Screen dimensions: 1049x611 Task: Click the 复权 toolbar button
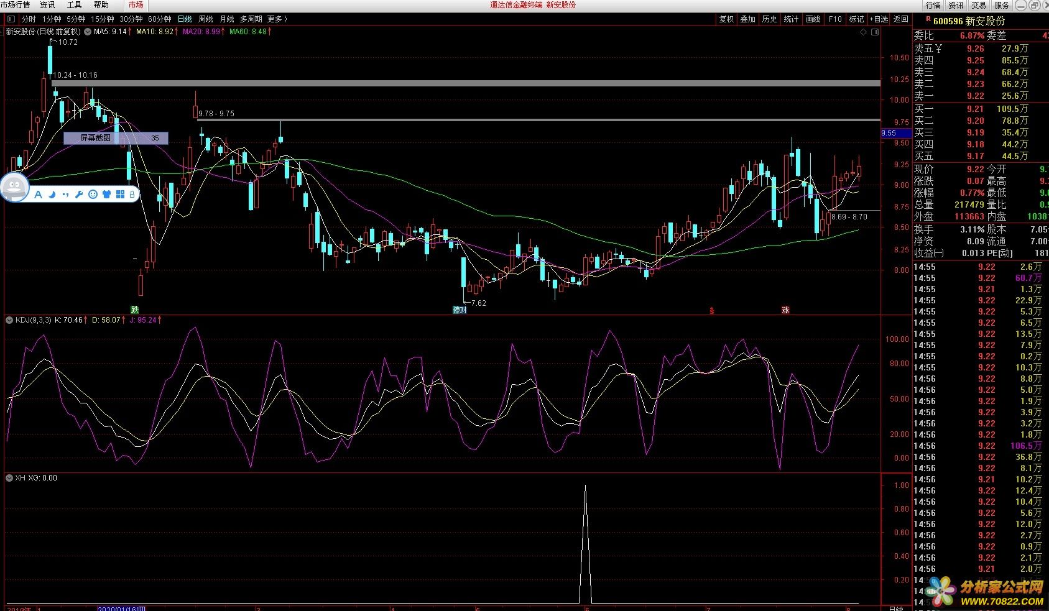click(x=726, y=19)
